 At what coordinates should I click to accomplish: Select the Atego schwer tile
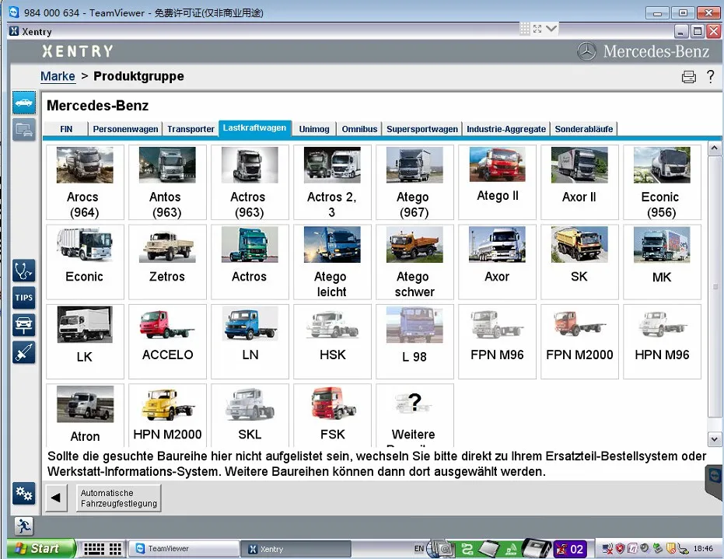tap(414, 262)
